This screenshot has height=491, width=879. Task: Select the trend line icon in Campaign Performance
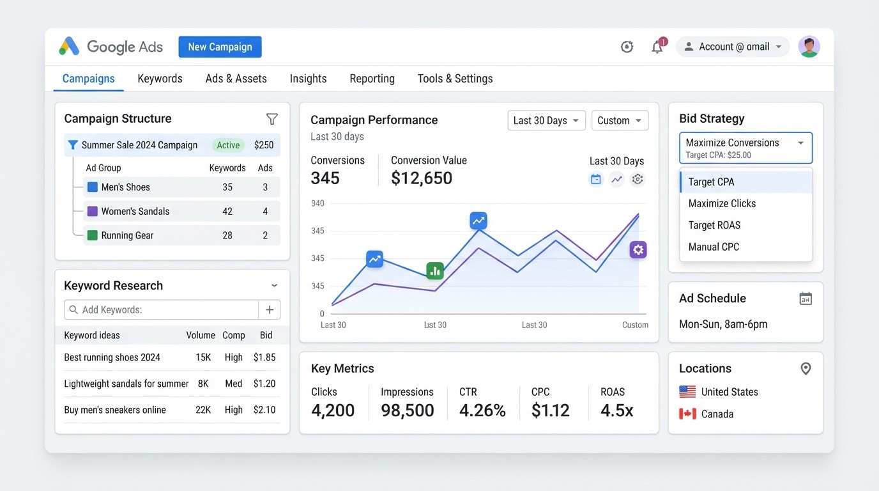[x=616, y=180]
